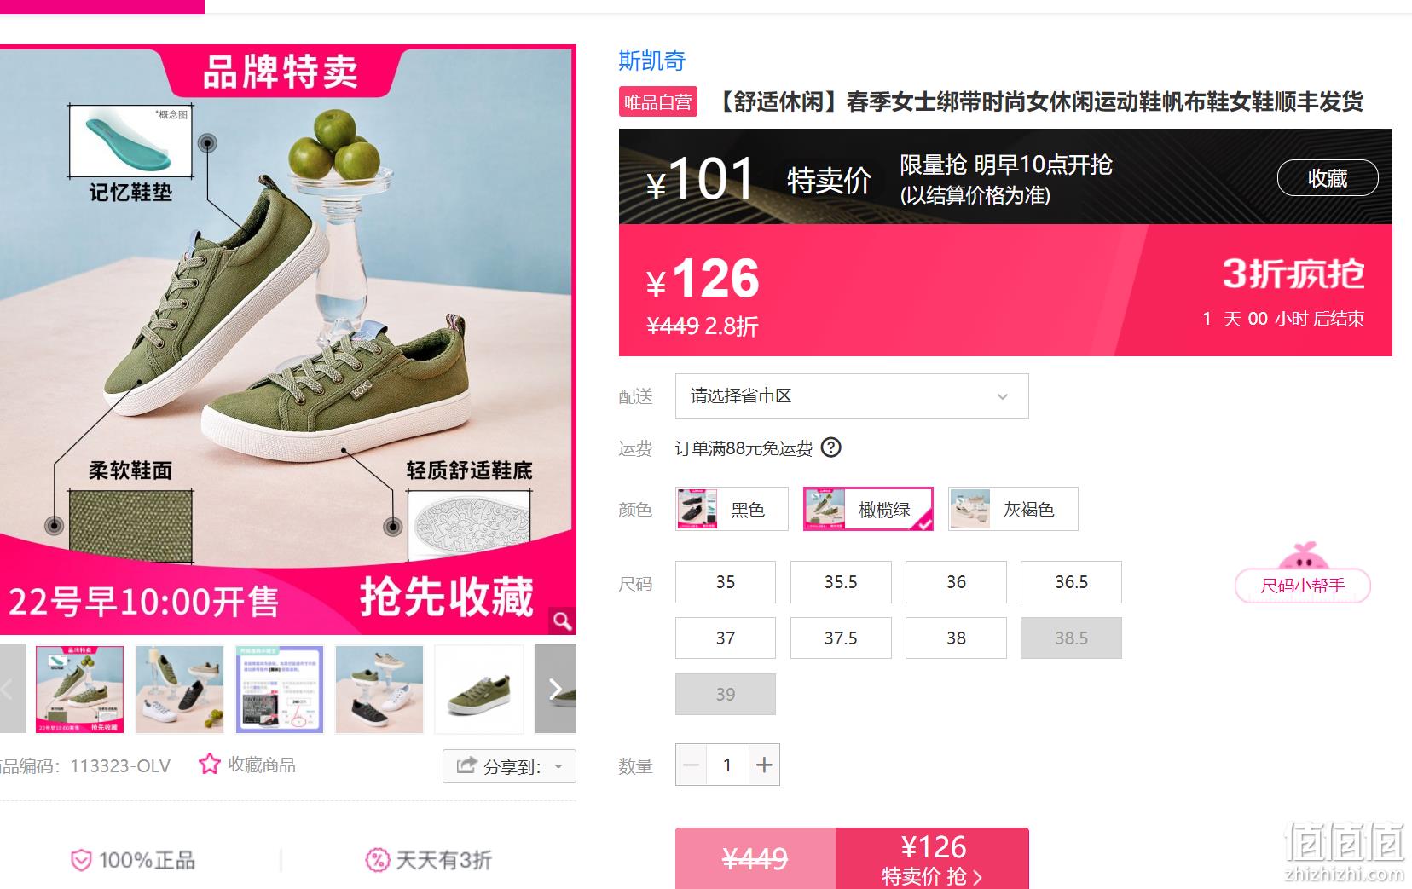Click the ¥126 特卖价 抢 button
This screenshot has height=889, width=1412.
(932, 858)
